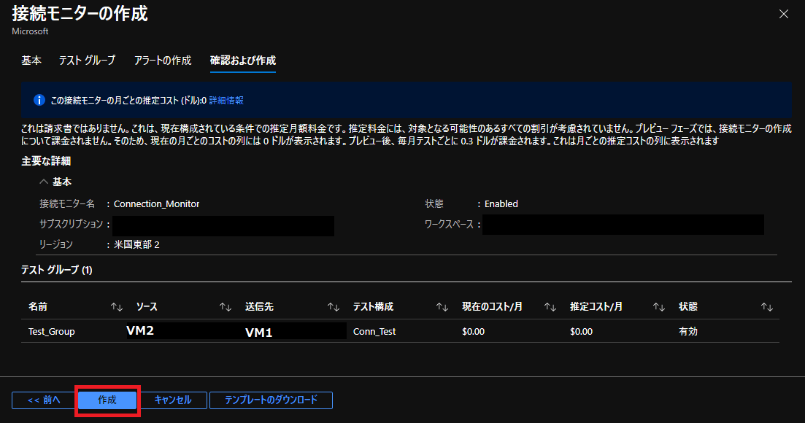Click the テスト構成 column header
This screenshot has height=423, width=805.
[373, 306]
